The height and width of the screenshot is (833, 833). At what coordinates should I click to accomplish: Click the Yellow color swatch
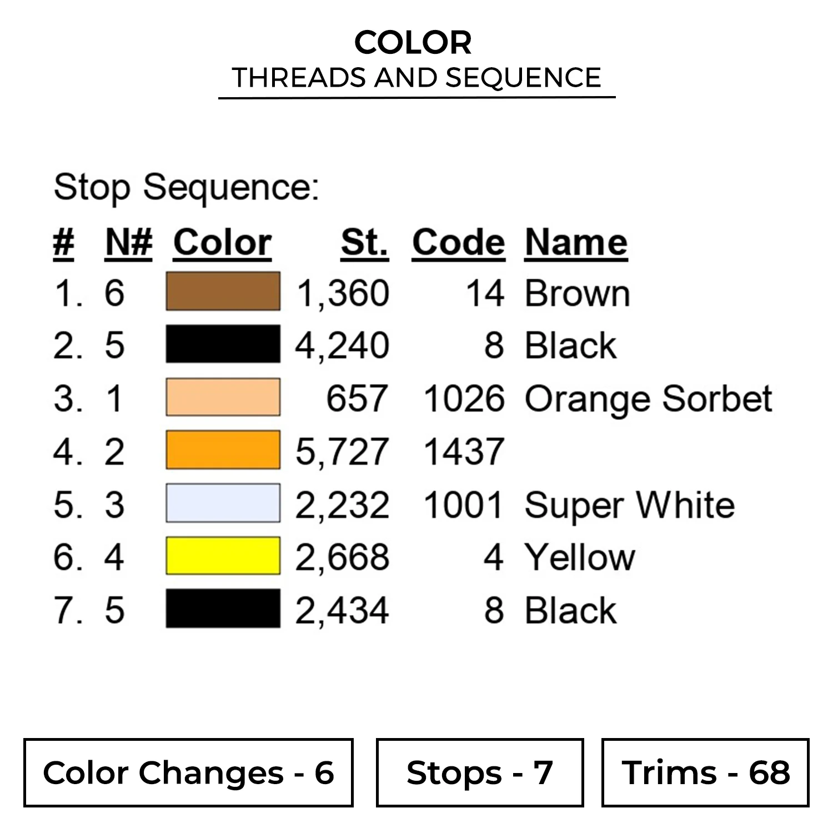(x=223, y=555)
